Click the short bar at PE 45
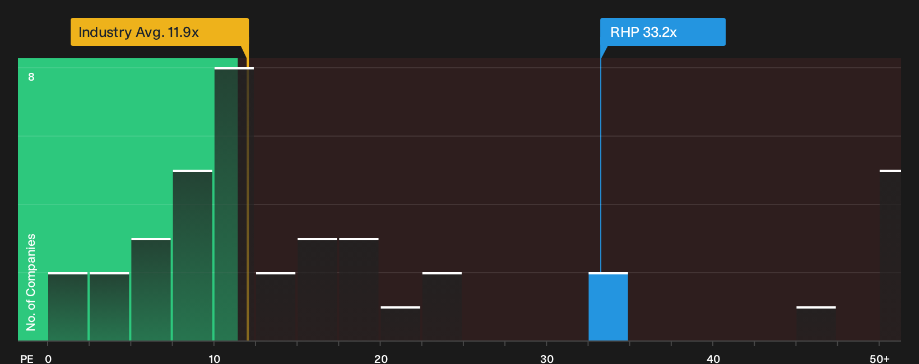The width and height of the screenshot is (919, 364). tap(816, 324)
